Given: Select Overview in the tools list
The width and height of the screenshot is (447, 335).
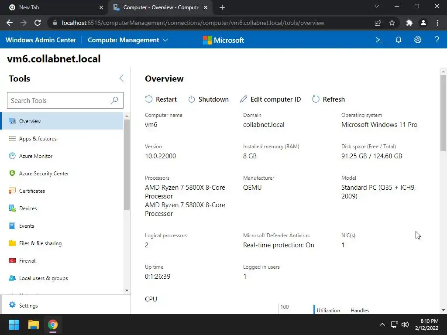Looking at the screenshot, I should [x=62, y=121].
